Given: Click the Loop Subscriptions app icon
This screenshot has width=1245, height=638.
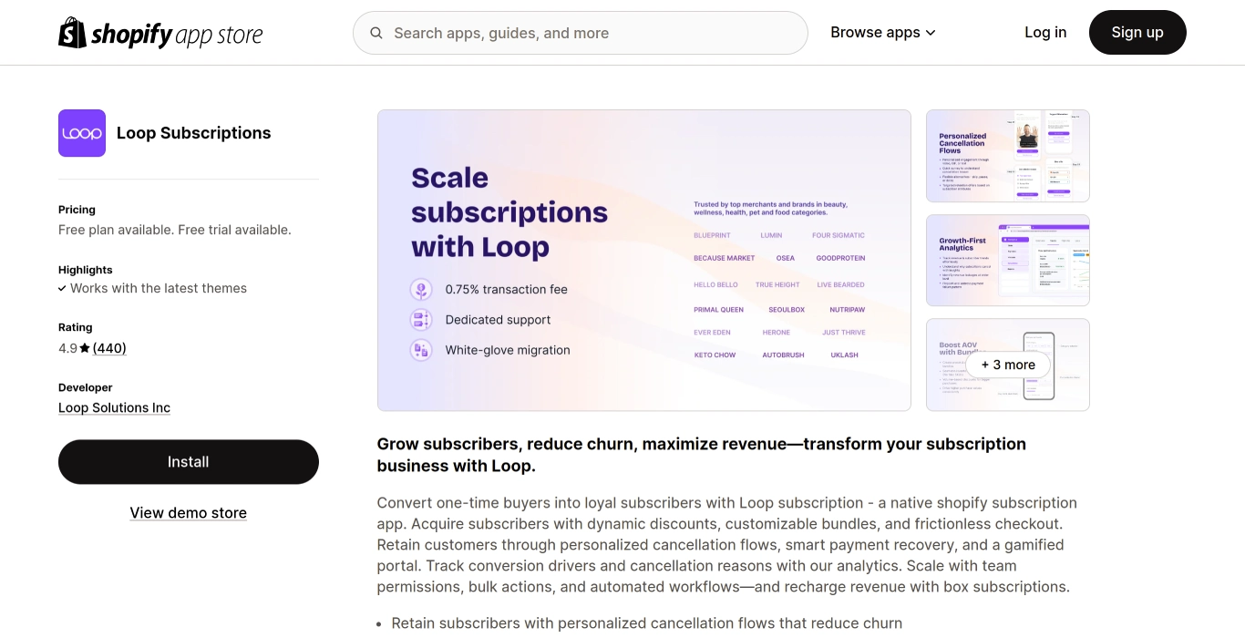Looking at the screenshot, I should tap(82, 133).
